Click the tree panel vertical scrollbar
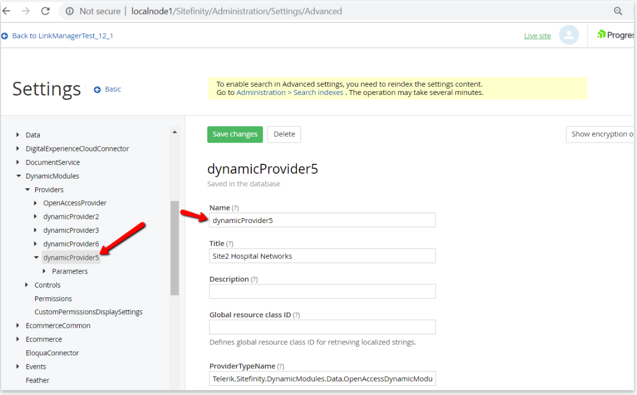 click(175, 248)
